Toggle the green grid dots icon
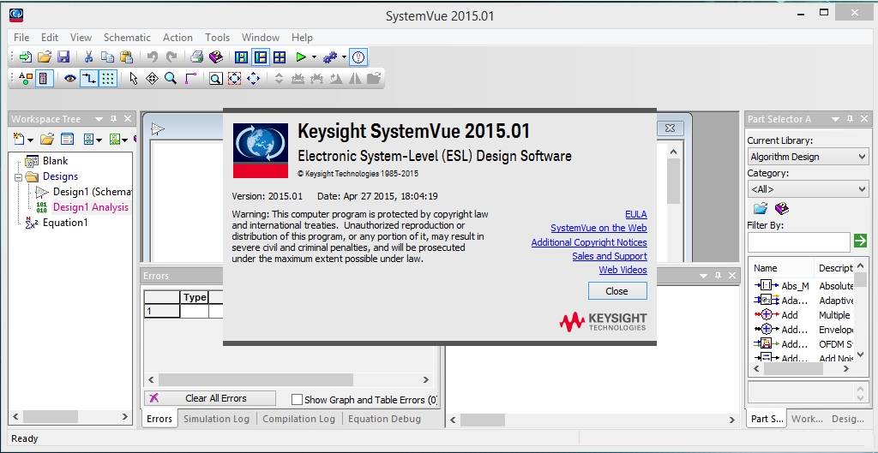 tap(108, 78)
